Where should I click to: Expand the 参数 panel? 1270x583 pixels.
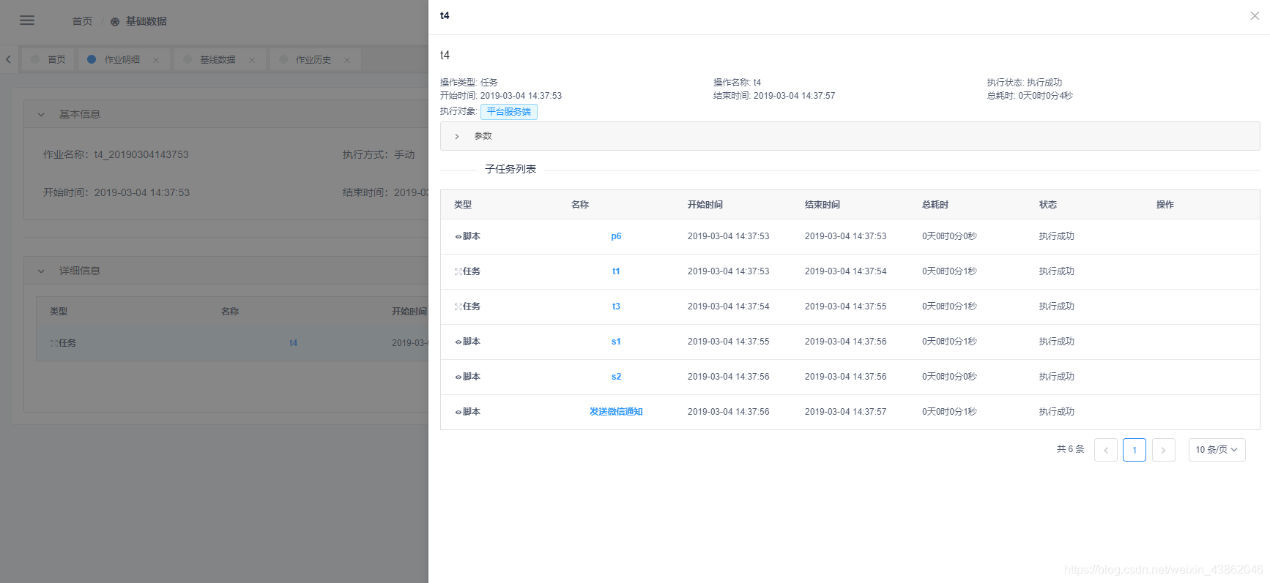(x=850, y=136)
